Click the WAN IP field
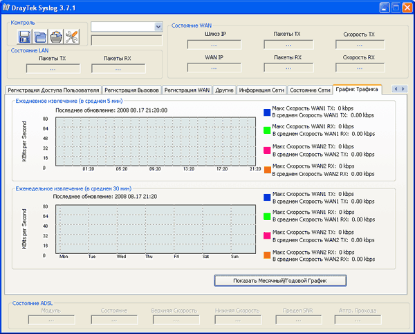 tap(214, 68)
